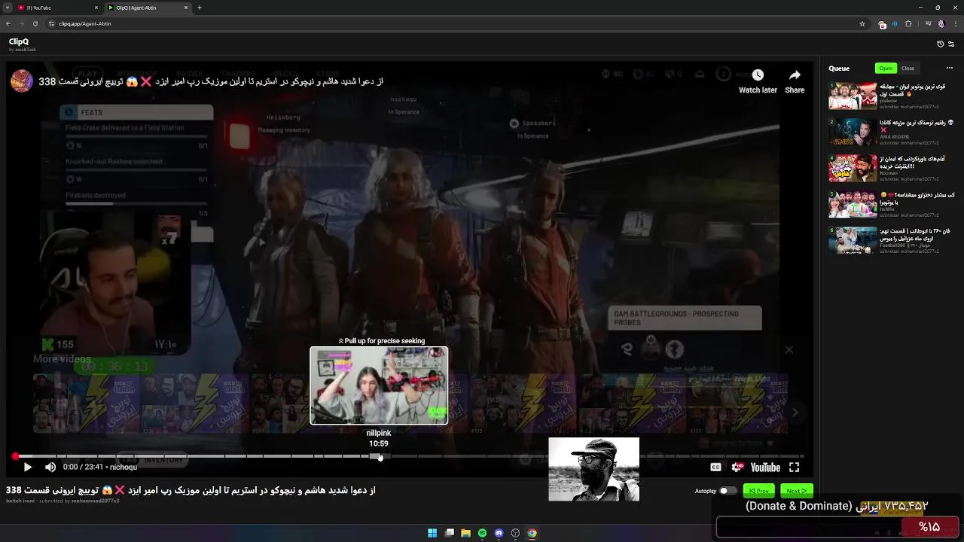Click the twitch.ironi channel name below the title
Viewport: 964px width, 542px height.
(x=20, y=501)
